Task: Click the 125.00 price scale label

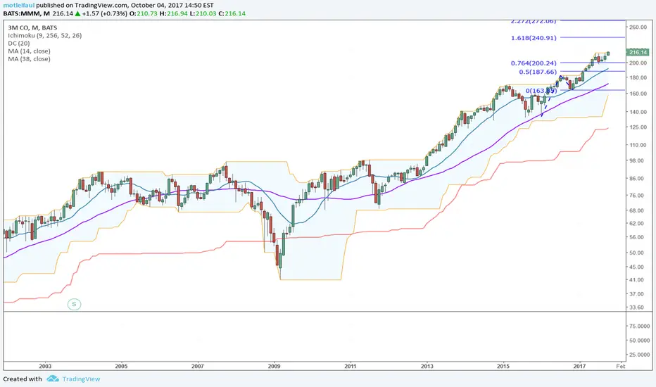Action: point(638,127)
